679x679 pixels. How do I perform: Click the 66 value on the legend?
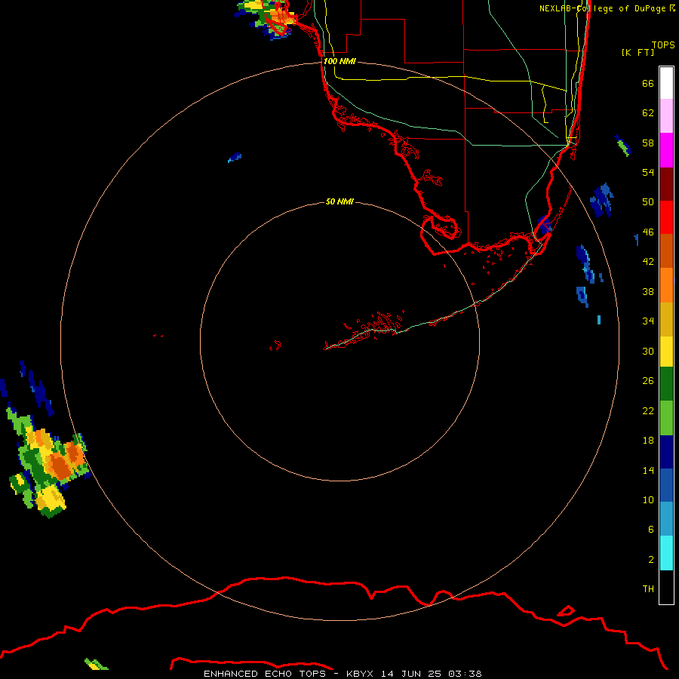[x=648, y=83]
